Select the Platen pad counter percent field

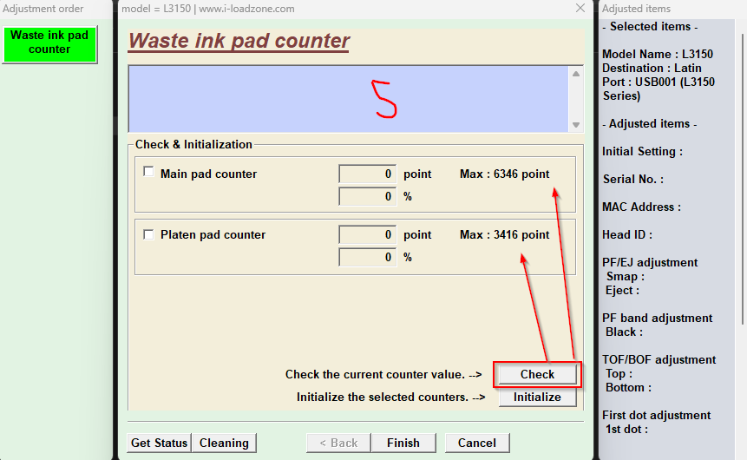coord(367,258)
